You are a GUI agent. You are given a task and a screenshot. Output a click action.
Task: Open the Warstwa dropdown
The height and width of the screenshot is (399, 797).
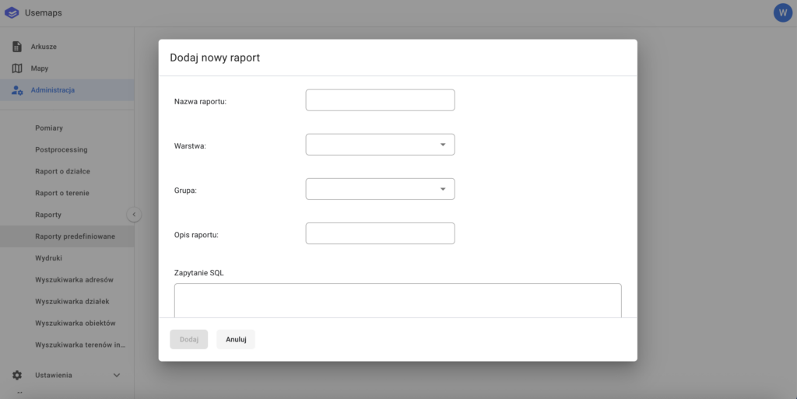click(x=380, y=145)
